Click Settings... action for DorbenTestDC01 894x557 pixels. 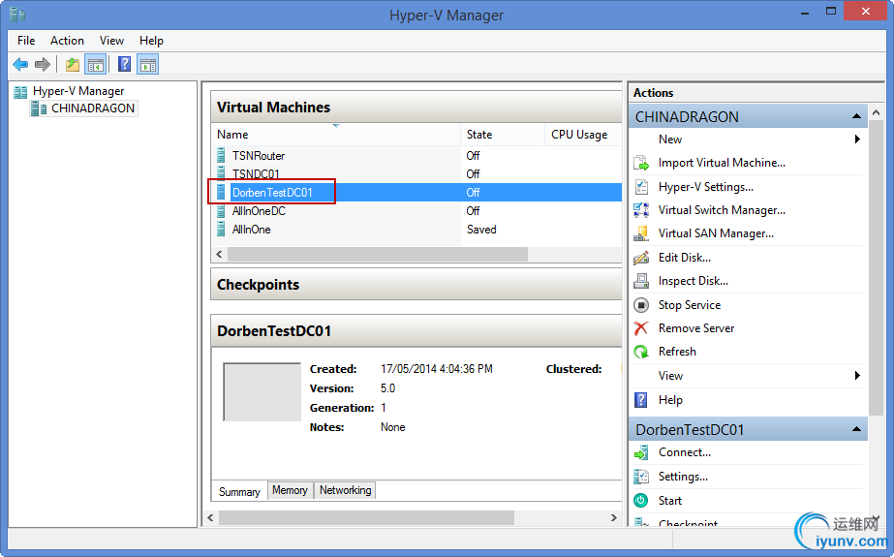click(x=683, y=477)
